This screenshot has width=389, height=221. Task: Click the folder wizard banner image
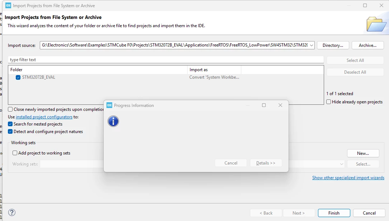click(376, 24)
